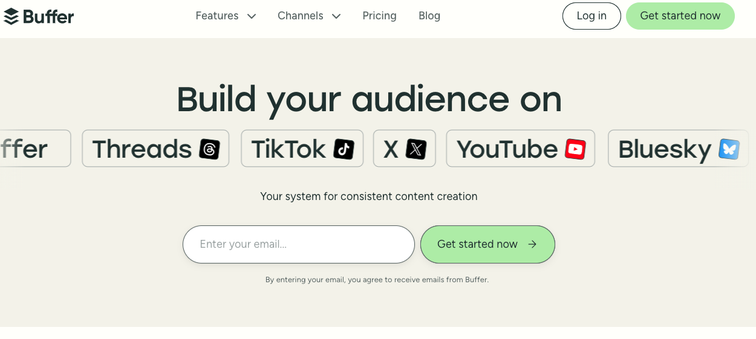Select the TikTok platform chip
Image resolution: width=756 pixels, height=339 pixels.
click(x=302, y=149)
